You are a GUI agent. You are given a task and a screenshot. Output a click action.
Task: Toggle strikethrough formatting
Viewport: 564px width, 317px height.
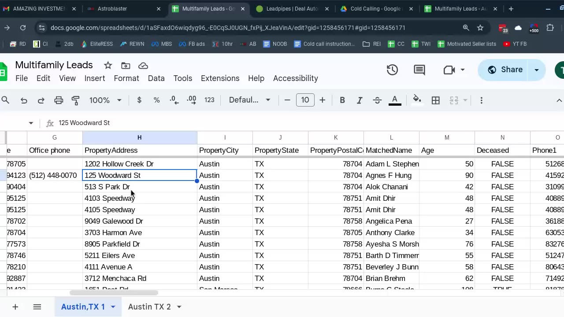[x=377, y=100]
